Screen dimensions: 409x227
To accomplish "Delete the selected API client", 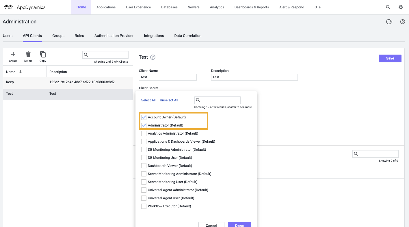I will click(28, 57).
